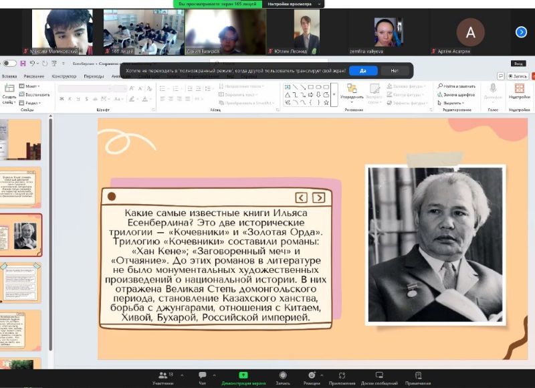Image resolution: width=535 pixels, height=388 pixels.
Task: Start recording from the Zoom toolbar
Action: click(x=283, y=376)
